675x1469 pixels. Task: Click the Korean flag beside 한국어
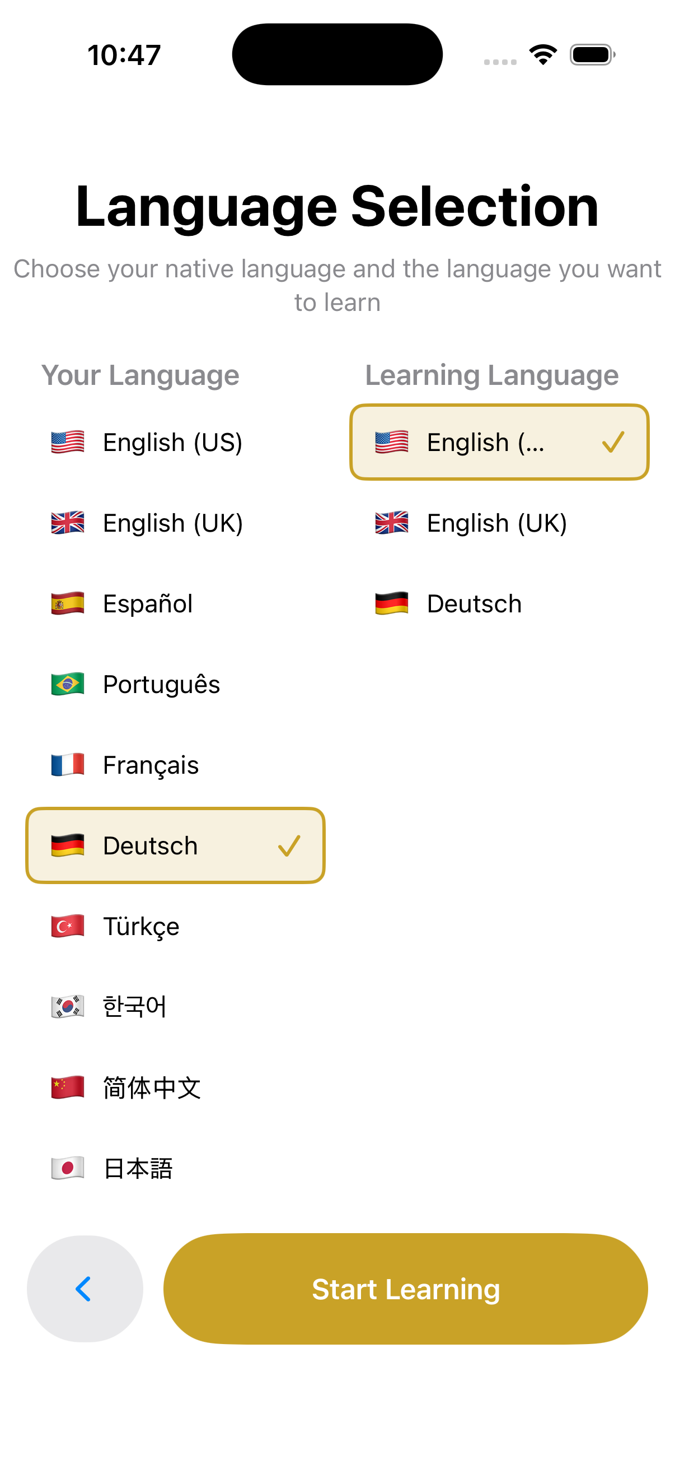[67, 1007]
